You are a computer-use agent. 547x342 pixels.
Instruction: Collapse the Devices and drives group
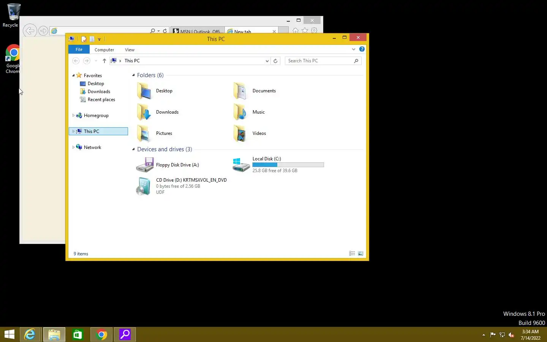(x=133, y=149)
